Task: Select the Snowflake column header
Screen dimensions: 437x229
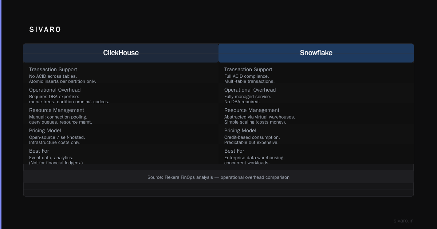Action: click(316, 53)
